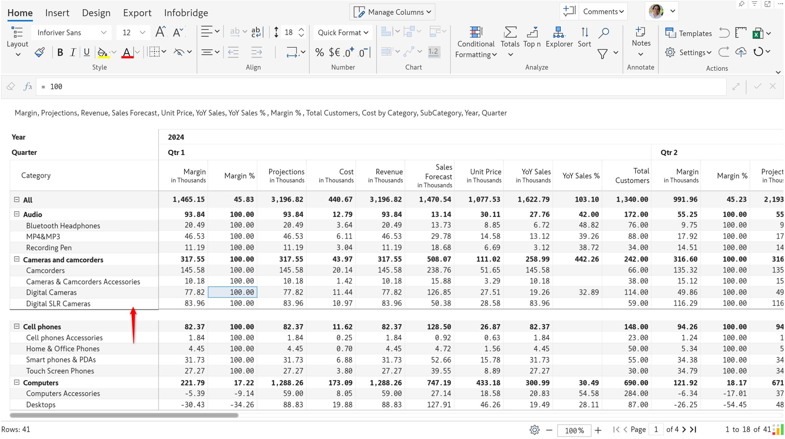Click the Top n icon

[532, 32]
